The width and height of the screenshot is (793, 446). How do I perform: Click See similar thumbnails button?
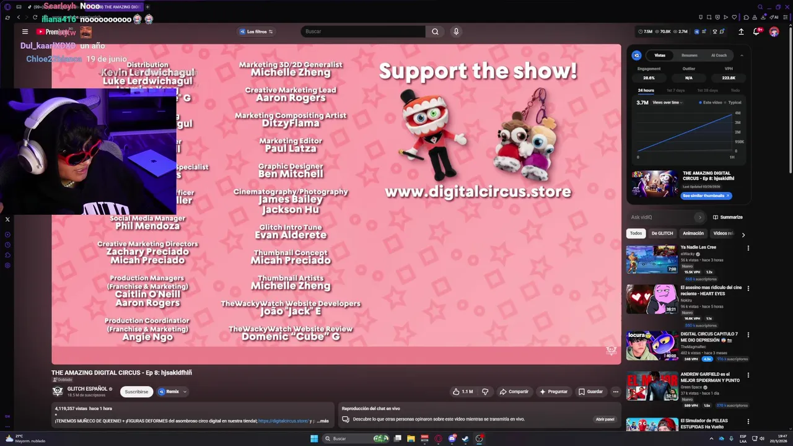[706, 196]
